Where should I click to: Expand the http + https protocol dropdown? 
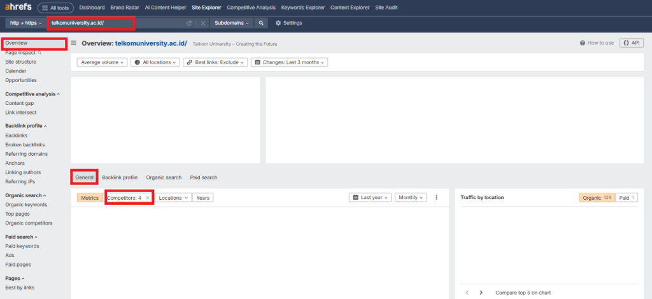25,23
